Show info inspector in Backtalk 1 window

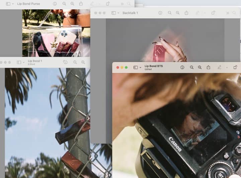160,13
